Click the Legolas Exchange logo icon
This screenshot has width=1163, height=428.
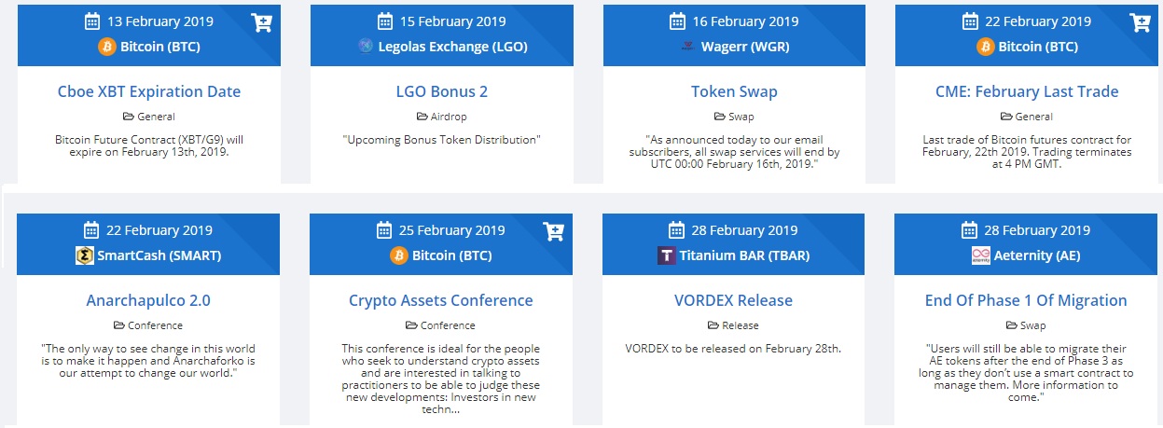click(366, 47)
